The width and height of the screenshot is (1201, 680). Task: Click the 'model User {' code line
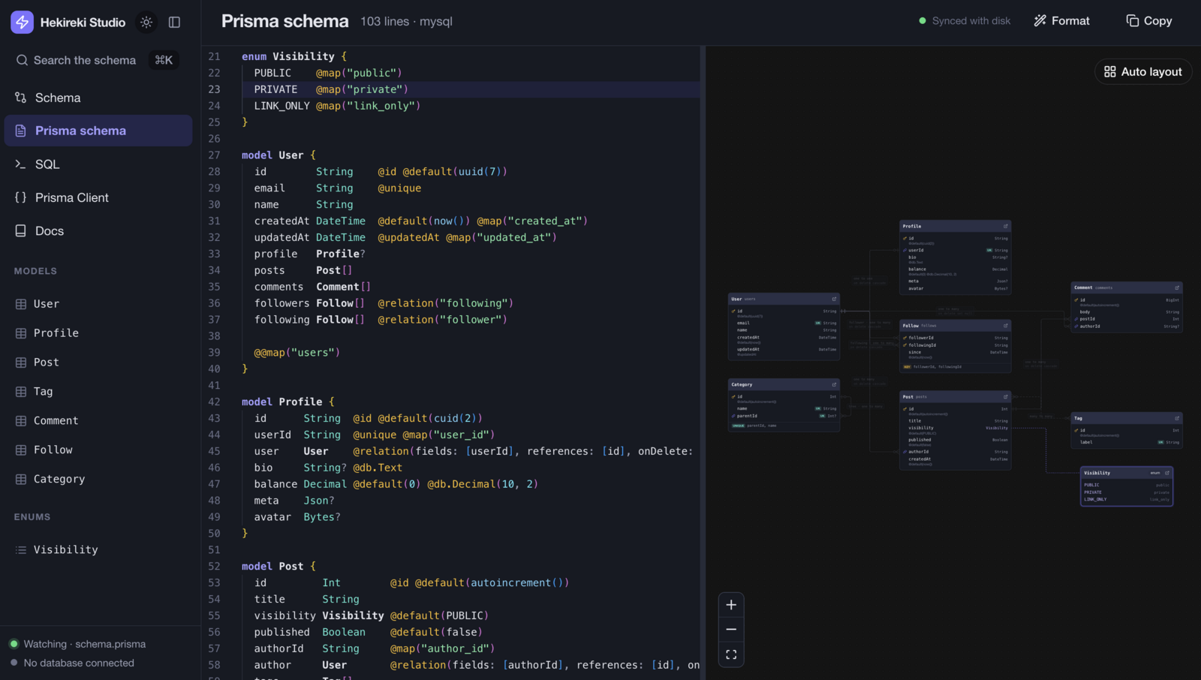[278, 155]
